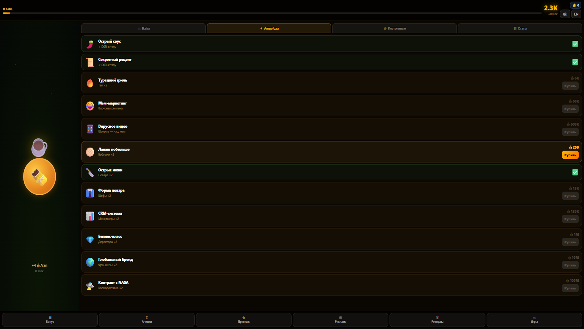
Task: Open the Престиж section
Action: pos(244,320)
